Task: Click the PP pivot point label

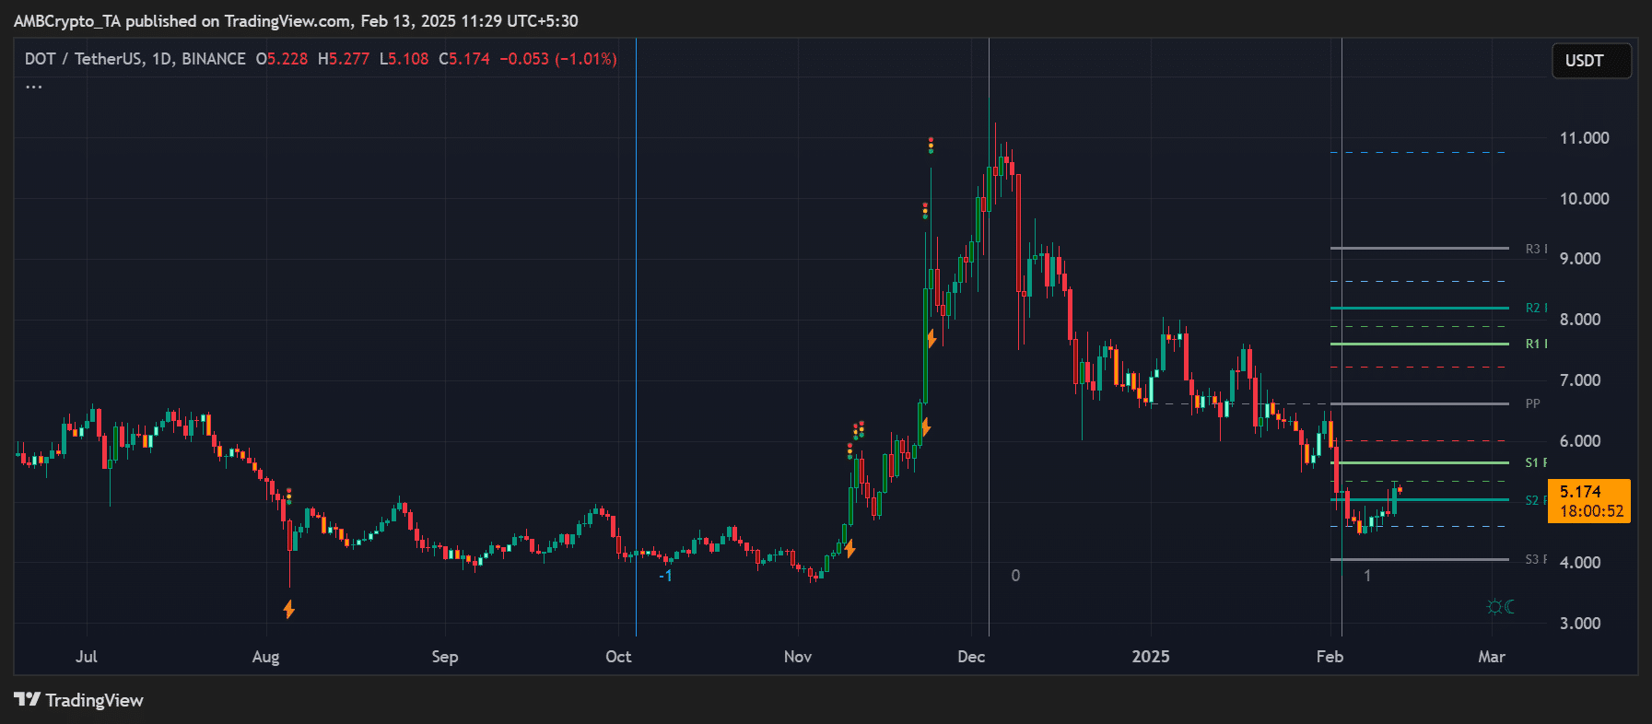Action: 1532,403
